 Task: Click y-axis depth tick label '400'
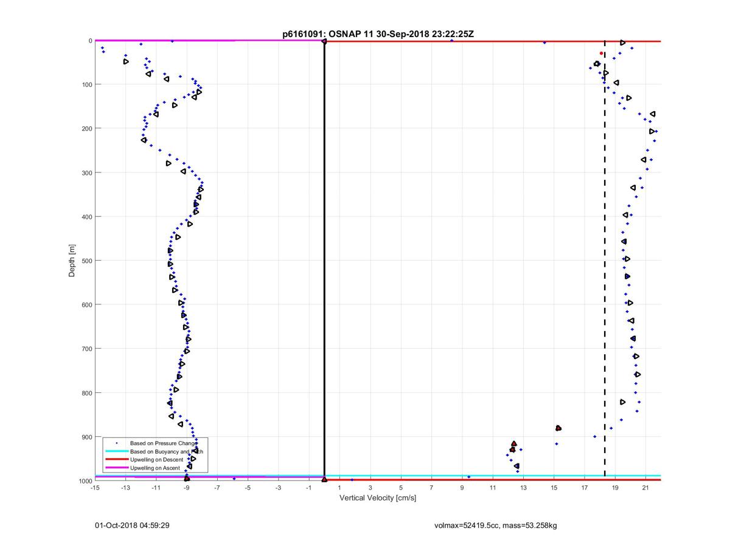point(86,217)
